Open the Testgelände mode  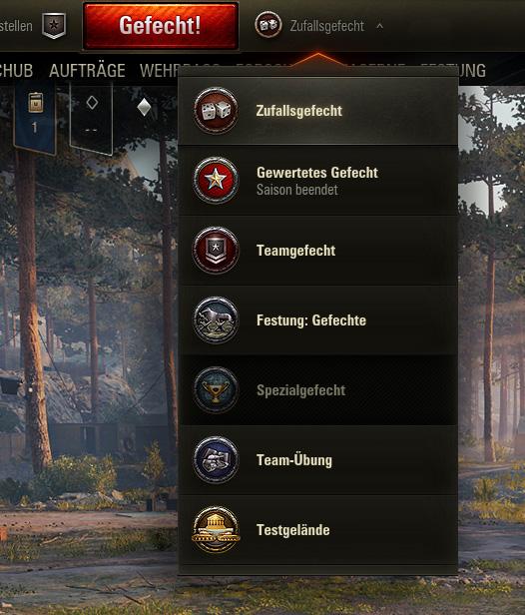318,530
